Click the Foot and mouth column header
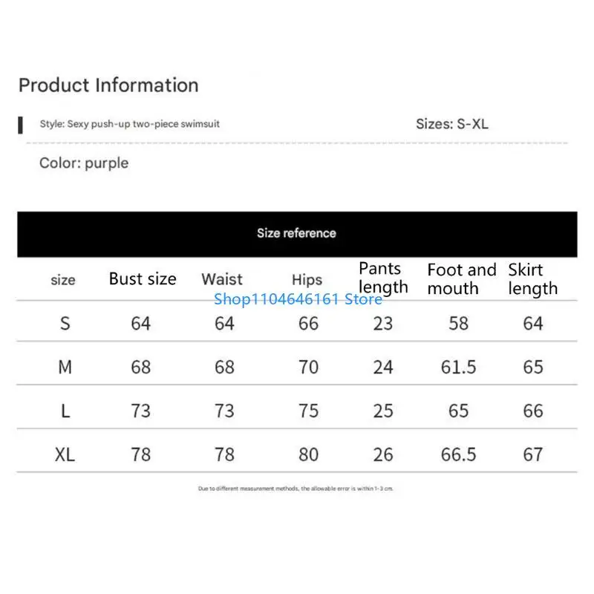 461,279
